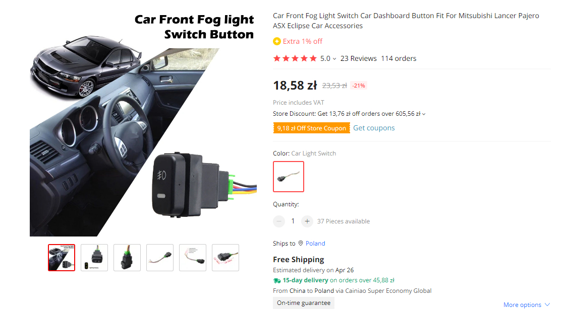Expand More options for shipping

pyautogui.click(x=526, y=304)
